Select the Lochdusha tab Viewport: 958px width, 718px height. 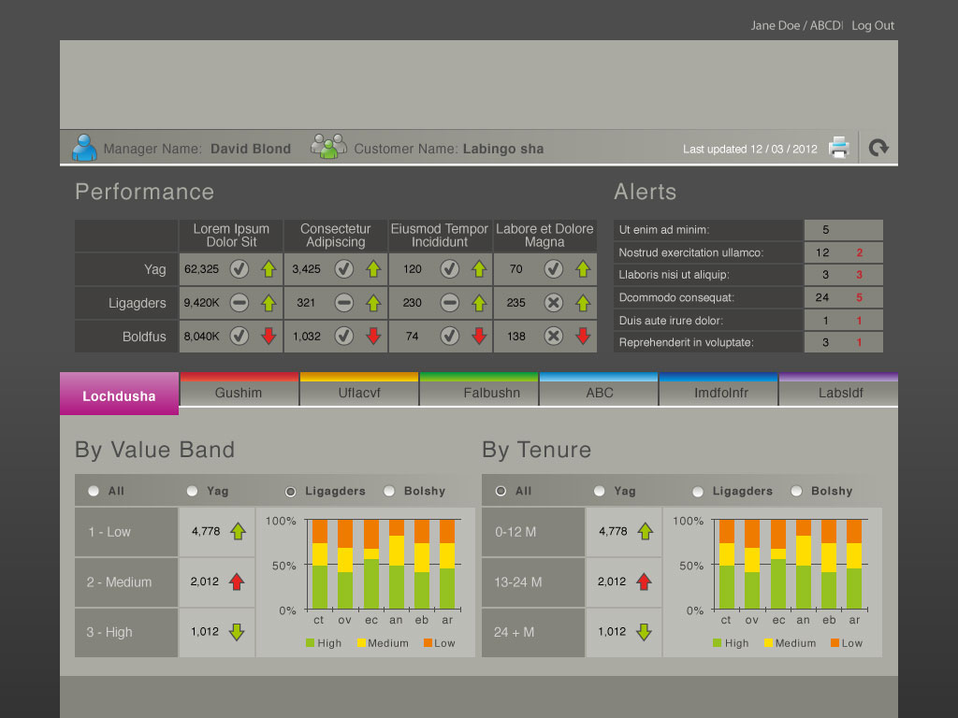[119, 395]
